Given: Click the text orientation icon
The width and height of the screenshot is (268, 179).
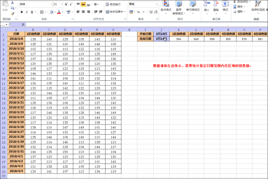Looking at the screenshot, I should pyautogui.click(x=96, y=4).
